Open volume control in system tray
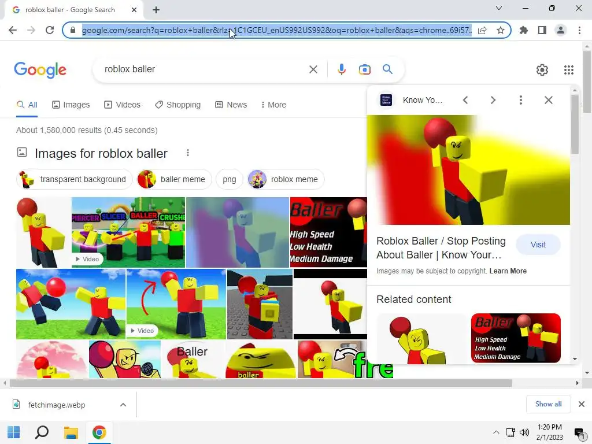 pyautogui.click(x=524, y=432)
